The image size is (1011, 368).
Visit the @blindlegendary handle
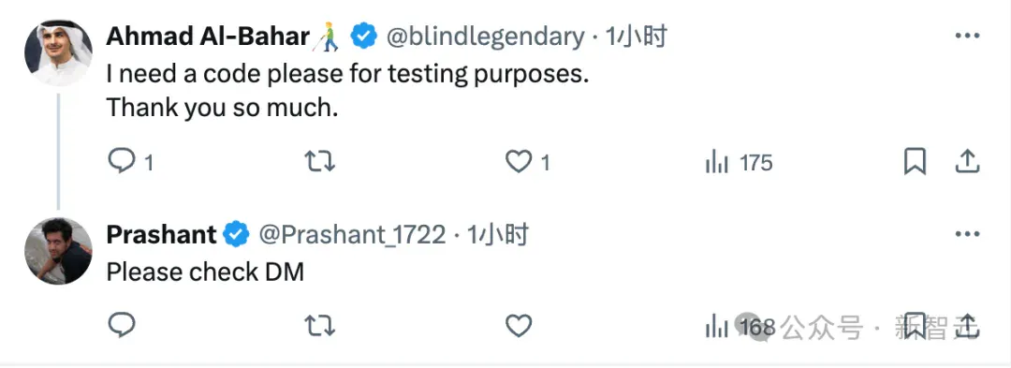point(485,37)
